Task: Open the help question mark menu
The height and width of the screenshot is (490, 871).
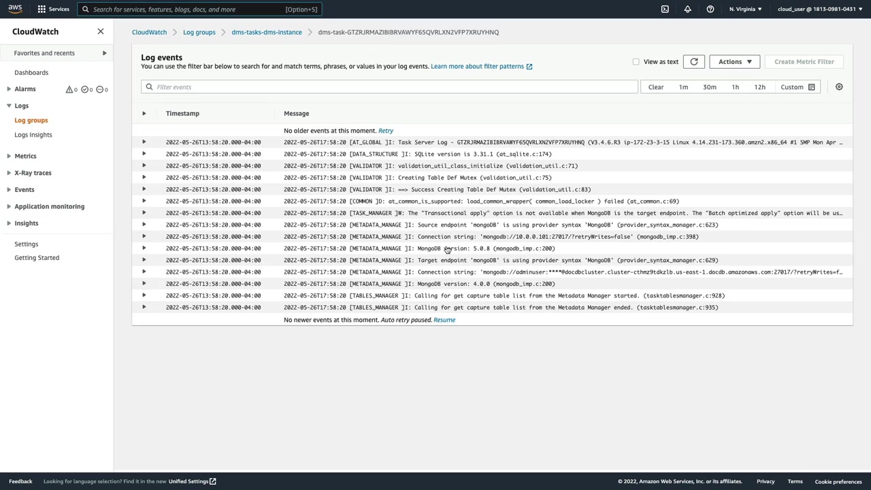Action: click(x=710, y=9)
